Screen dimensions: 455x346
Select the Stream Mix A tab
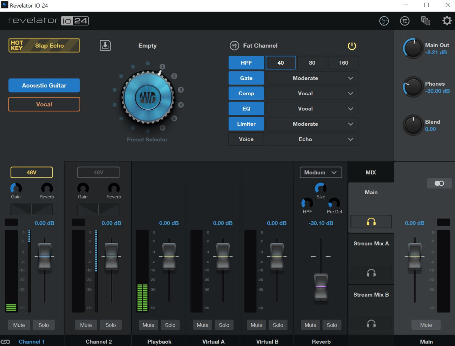[x=371, y=244]
